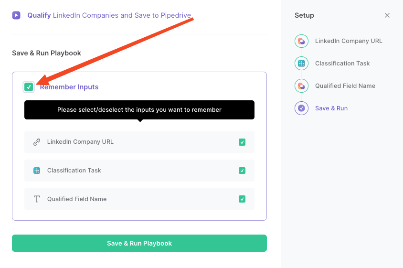The width and height of the screenshot is (403, 268).
Task: Click the Save & Run Playbook green button
Action: tap(139, 243)
